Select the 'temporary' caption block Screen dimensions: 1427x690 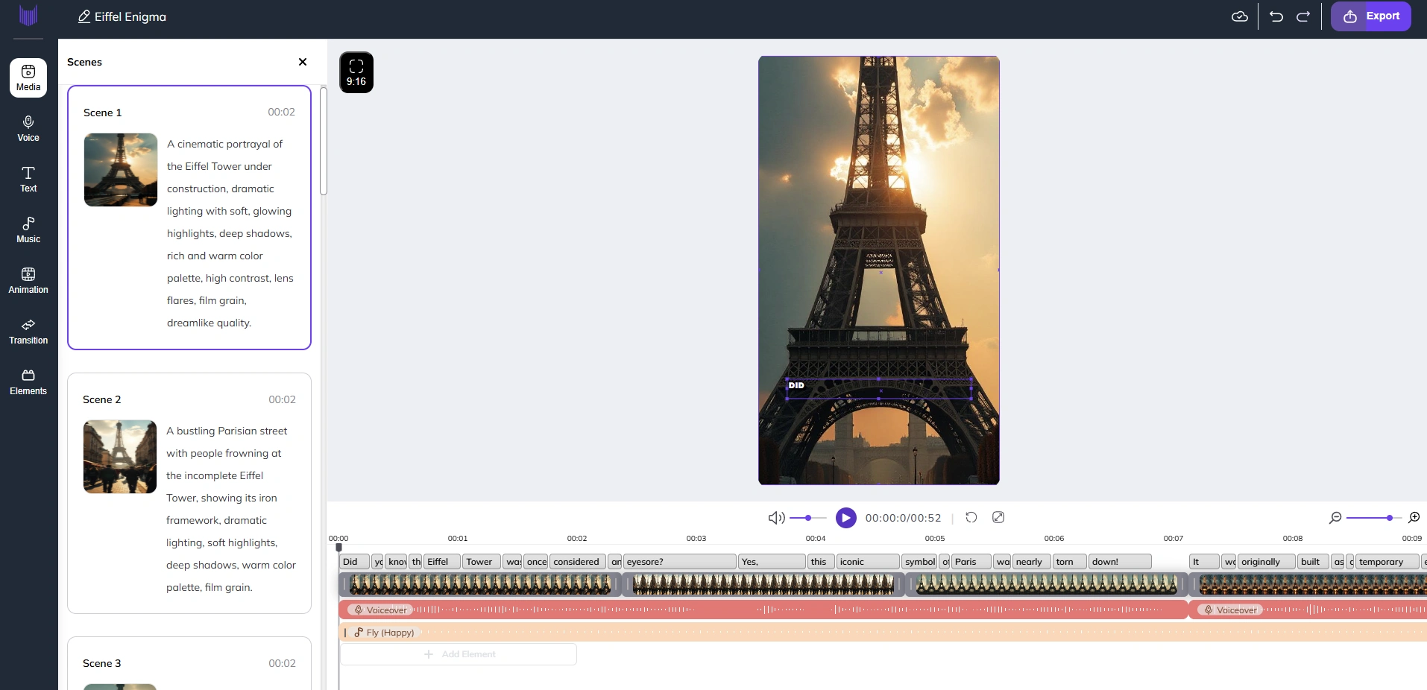tap(1387, 562)
